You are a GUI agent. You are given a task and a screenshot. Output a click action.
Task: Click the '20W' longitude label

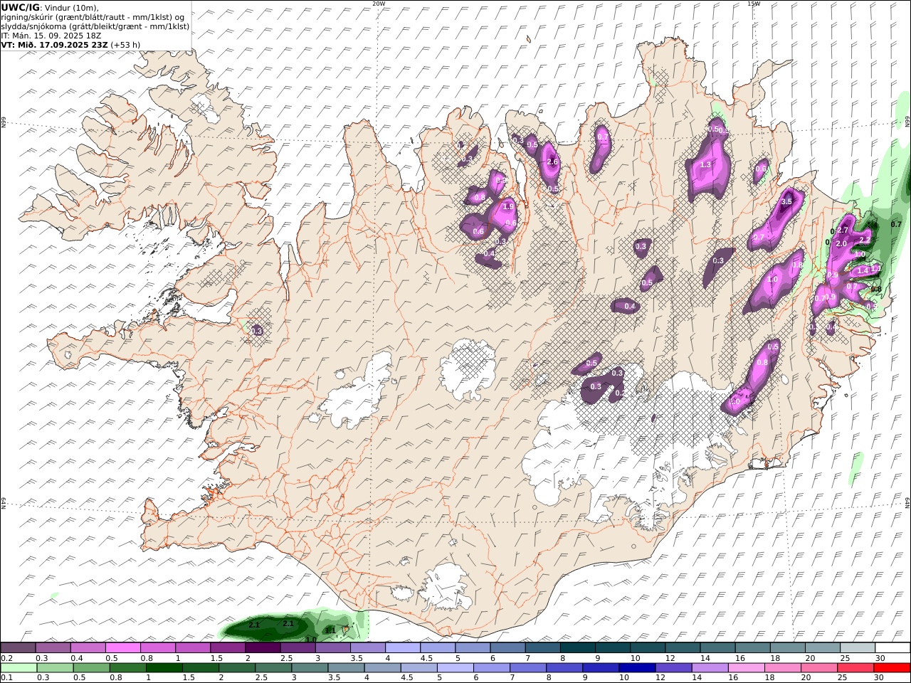pos(379,4)
